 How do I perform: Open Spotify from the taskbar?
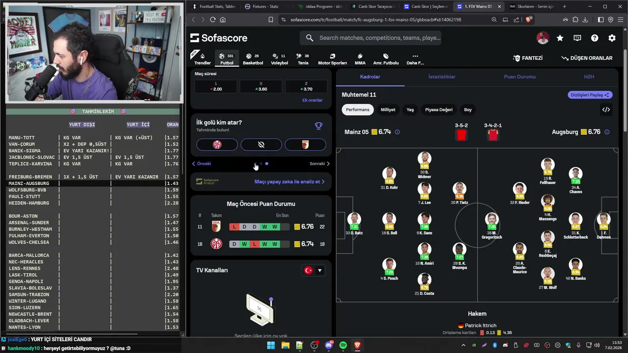pyautogui.click(x=343, y=345)
